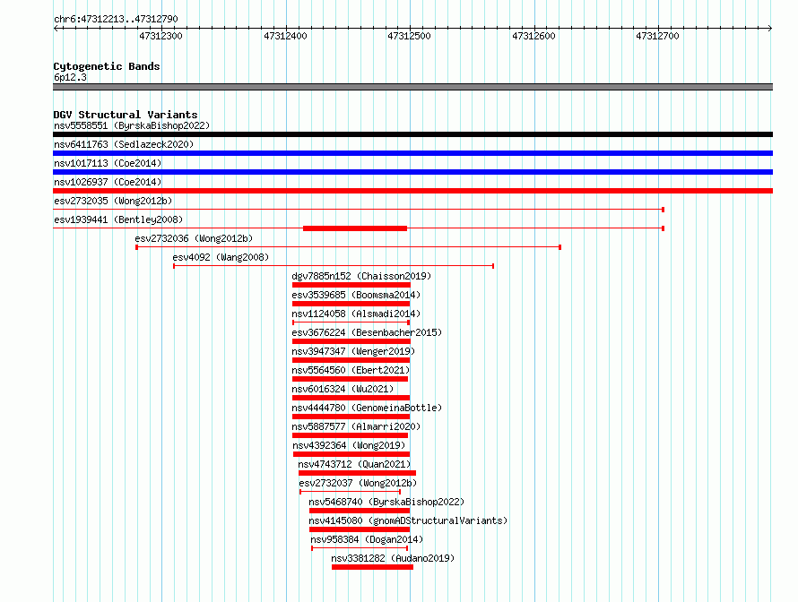Click thin red esv2732036 span line
Screen dimensions: 798x602
(348, 247)
